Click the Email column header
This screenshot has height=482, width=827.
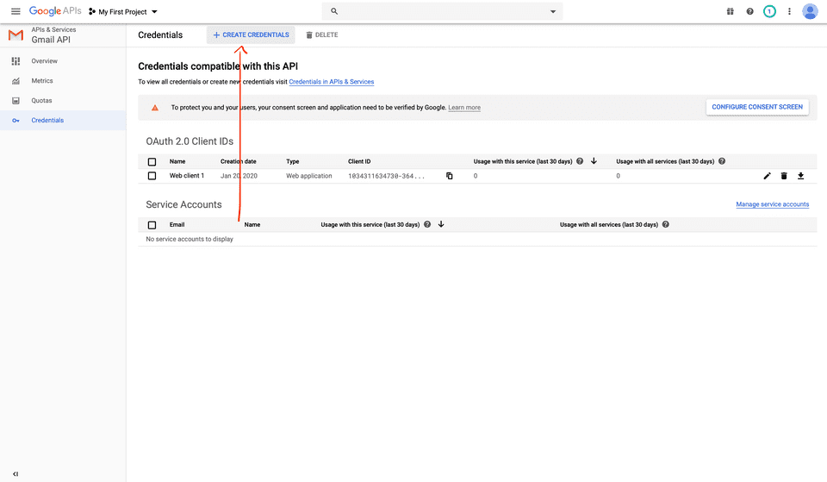pos(177,225)
